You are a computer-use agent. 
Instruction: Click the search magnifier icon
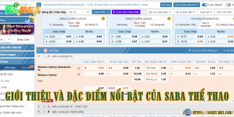(x=39, y=5)
